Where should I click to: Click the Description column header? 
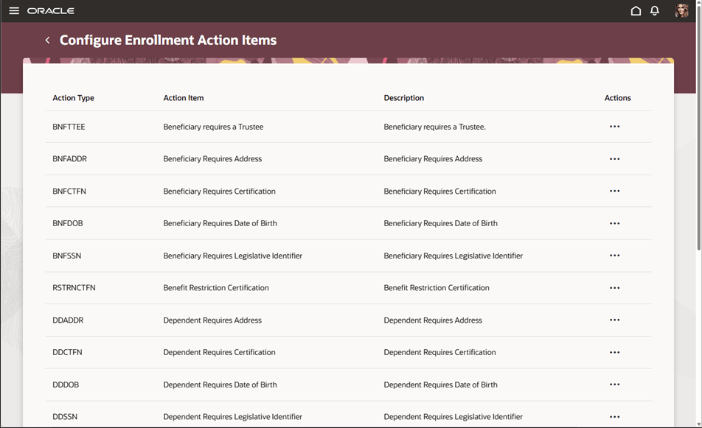(x=403, y=98)
